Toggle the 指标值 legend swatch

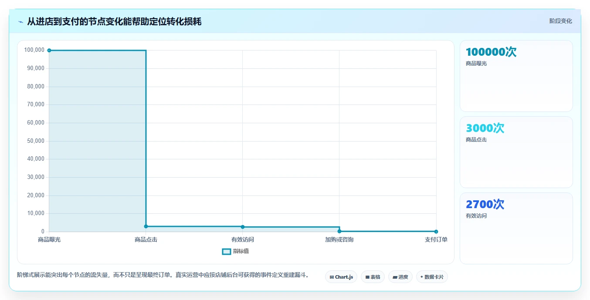click(x=227, y=251)
